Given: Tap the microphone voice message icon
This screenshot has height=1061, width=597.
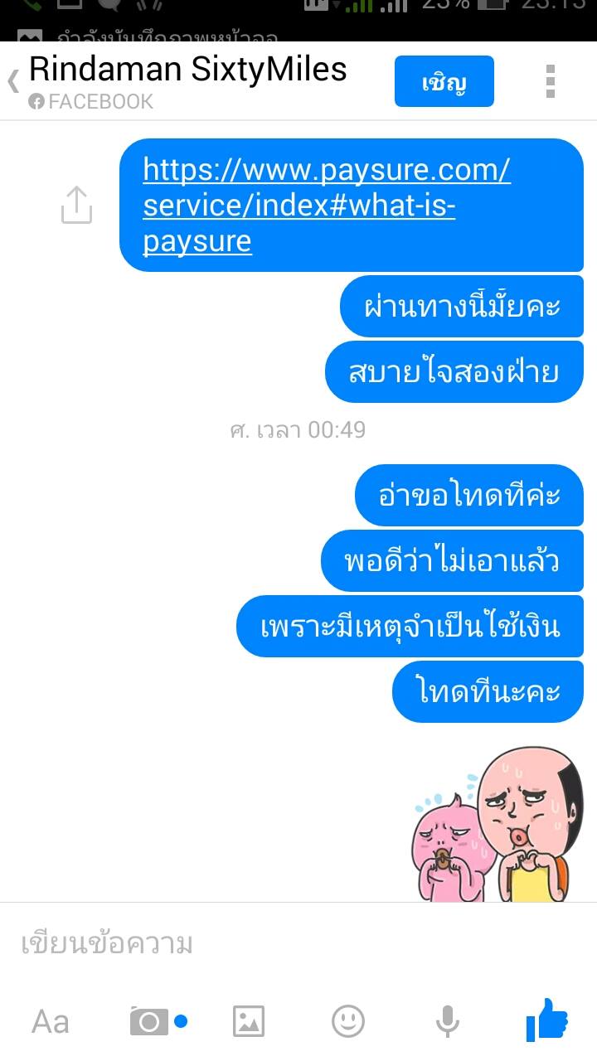Looking at the screenshot, I should click(x=448, y=1021).
